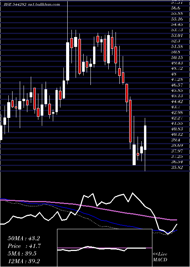Click the 52.3 price axis label
Image resolution: width=190 pixels, height=267 pixels.
(x=176, y=41)
